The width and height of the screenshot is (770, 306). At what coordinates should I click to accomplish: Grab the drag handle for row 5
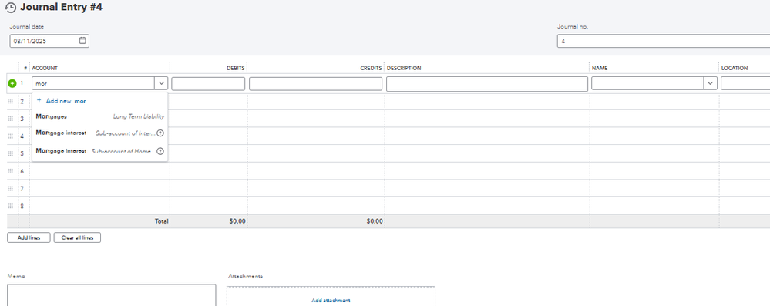click(11, 153)
